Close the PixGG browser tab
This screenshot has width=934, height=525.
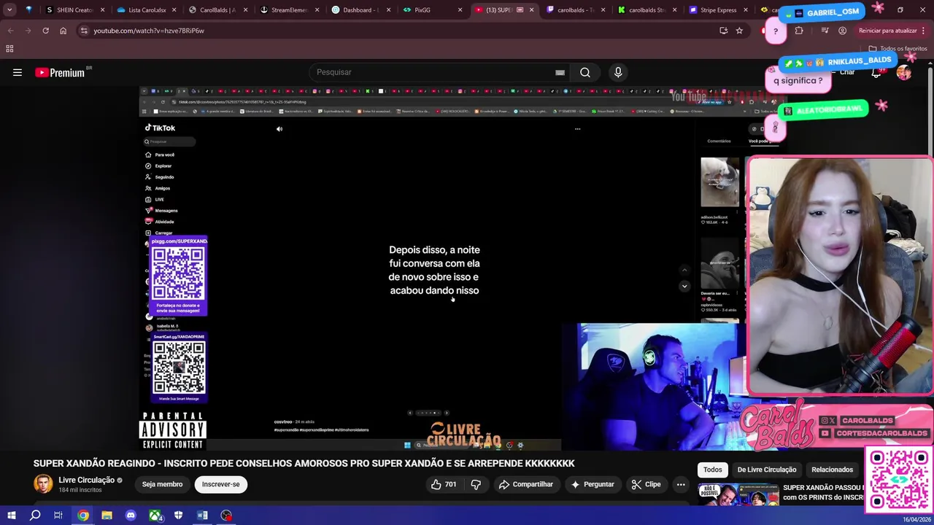(460, 10)
